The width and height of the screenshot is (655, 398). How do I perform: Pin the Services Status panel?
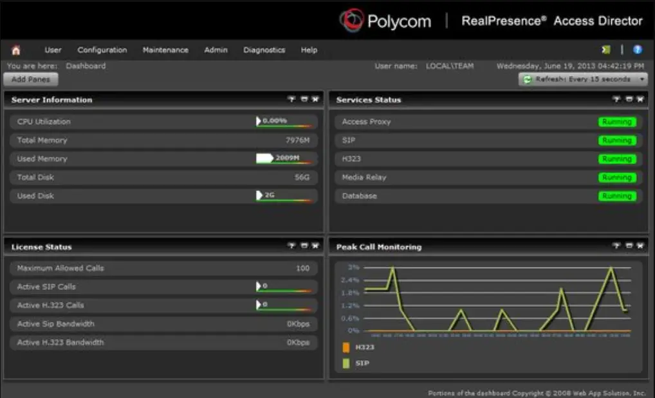[616, 100]
